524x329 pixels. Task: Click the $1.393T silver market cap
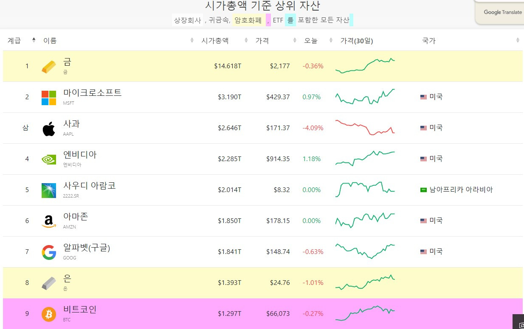[229, 283]
